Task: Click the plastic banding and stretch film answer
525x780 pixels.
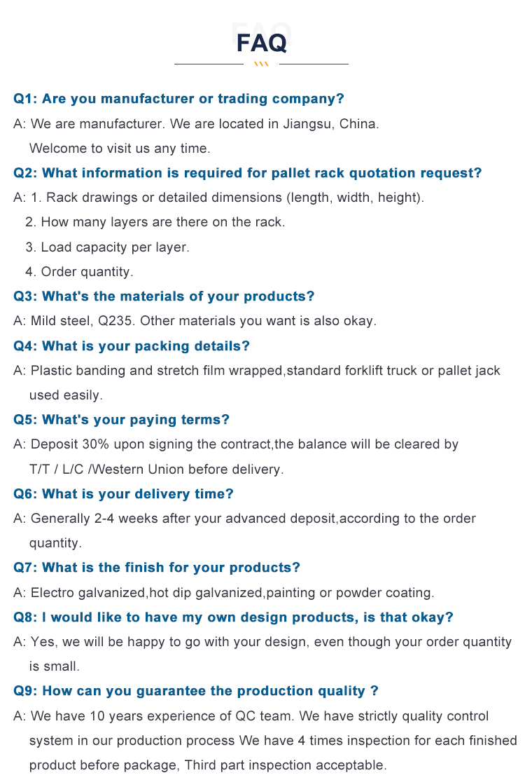Action: pyautogui.click(x=257, y=371)
